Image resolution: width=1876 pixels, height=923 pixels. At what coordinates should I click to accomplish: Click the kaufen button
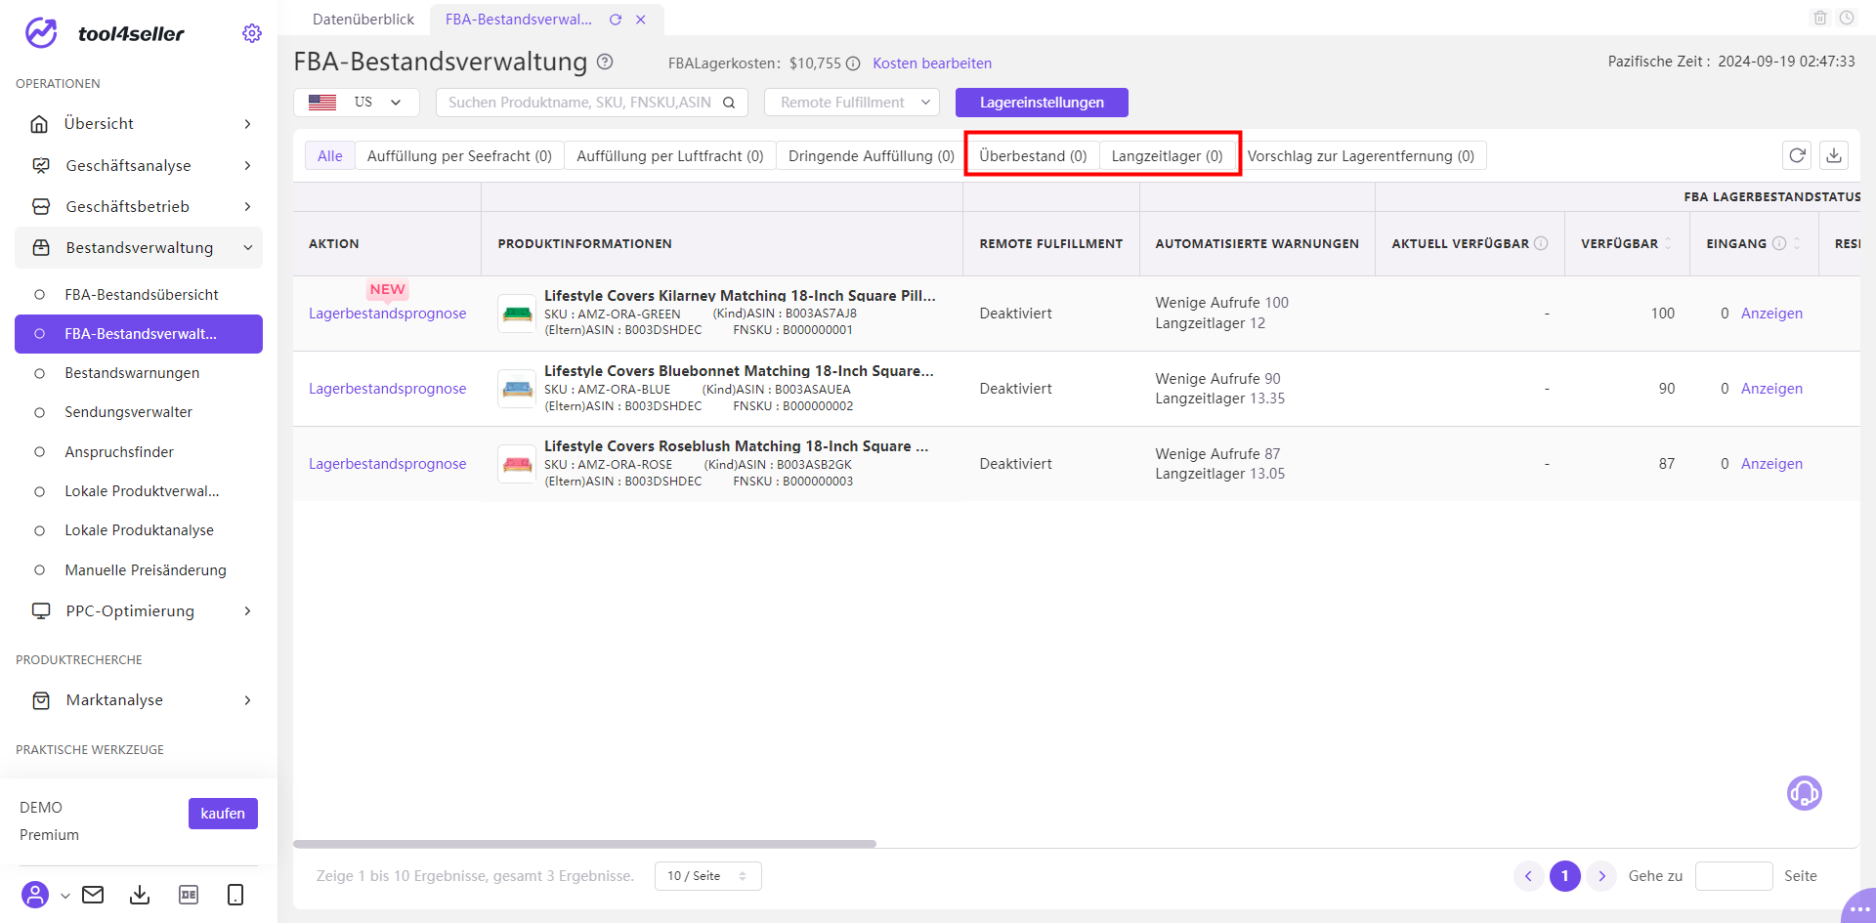tap(223, 814)
